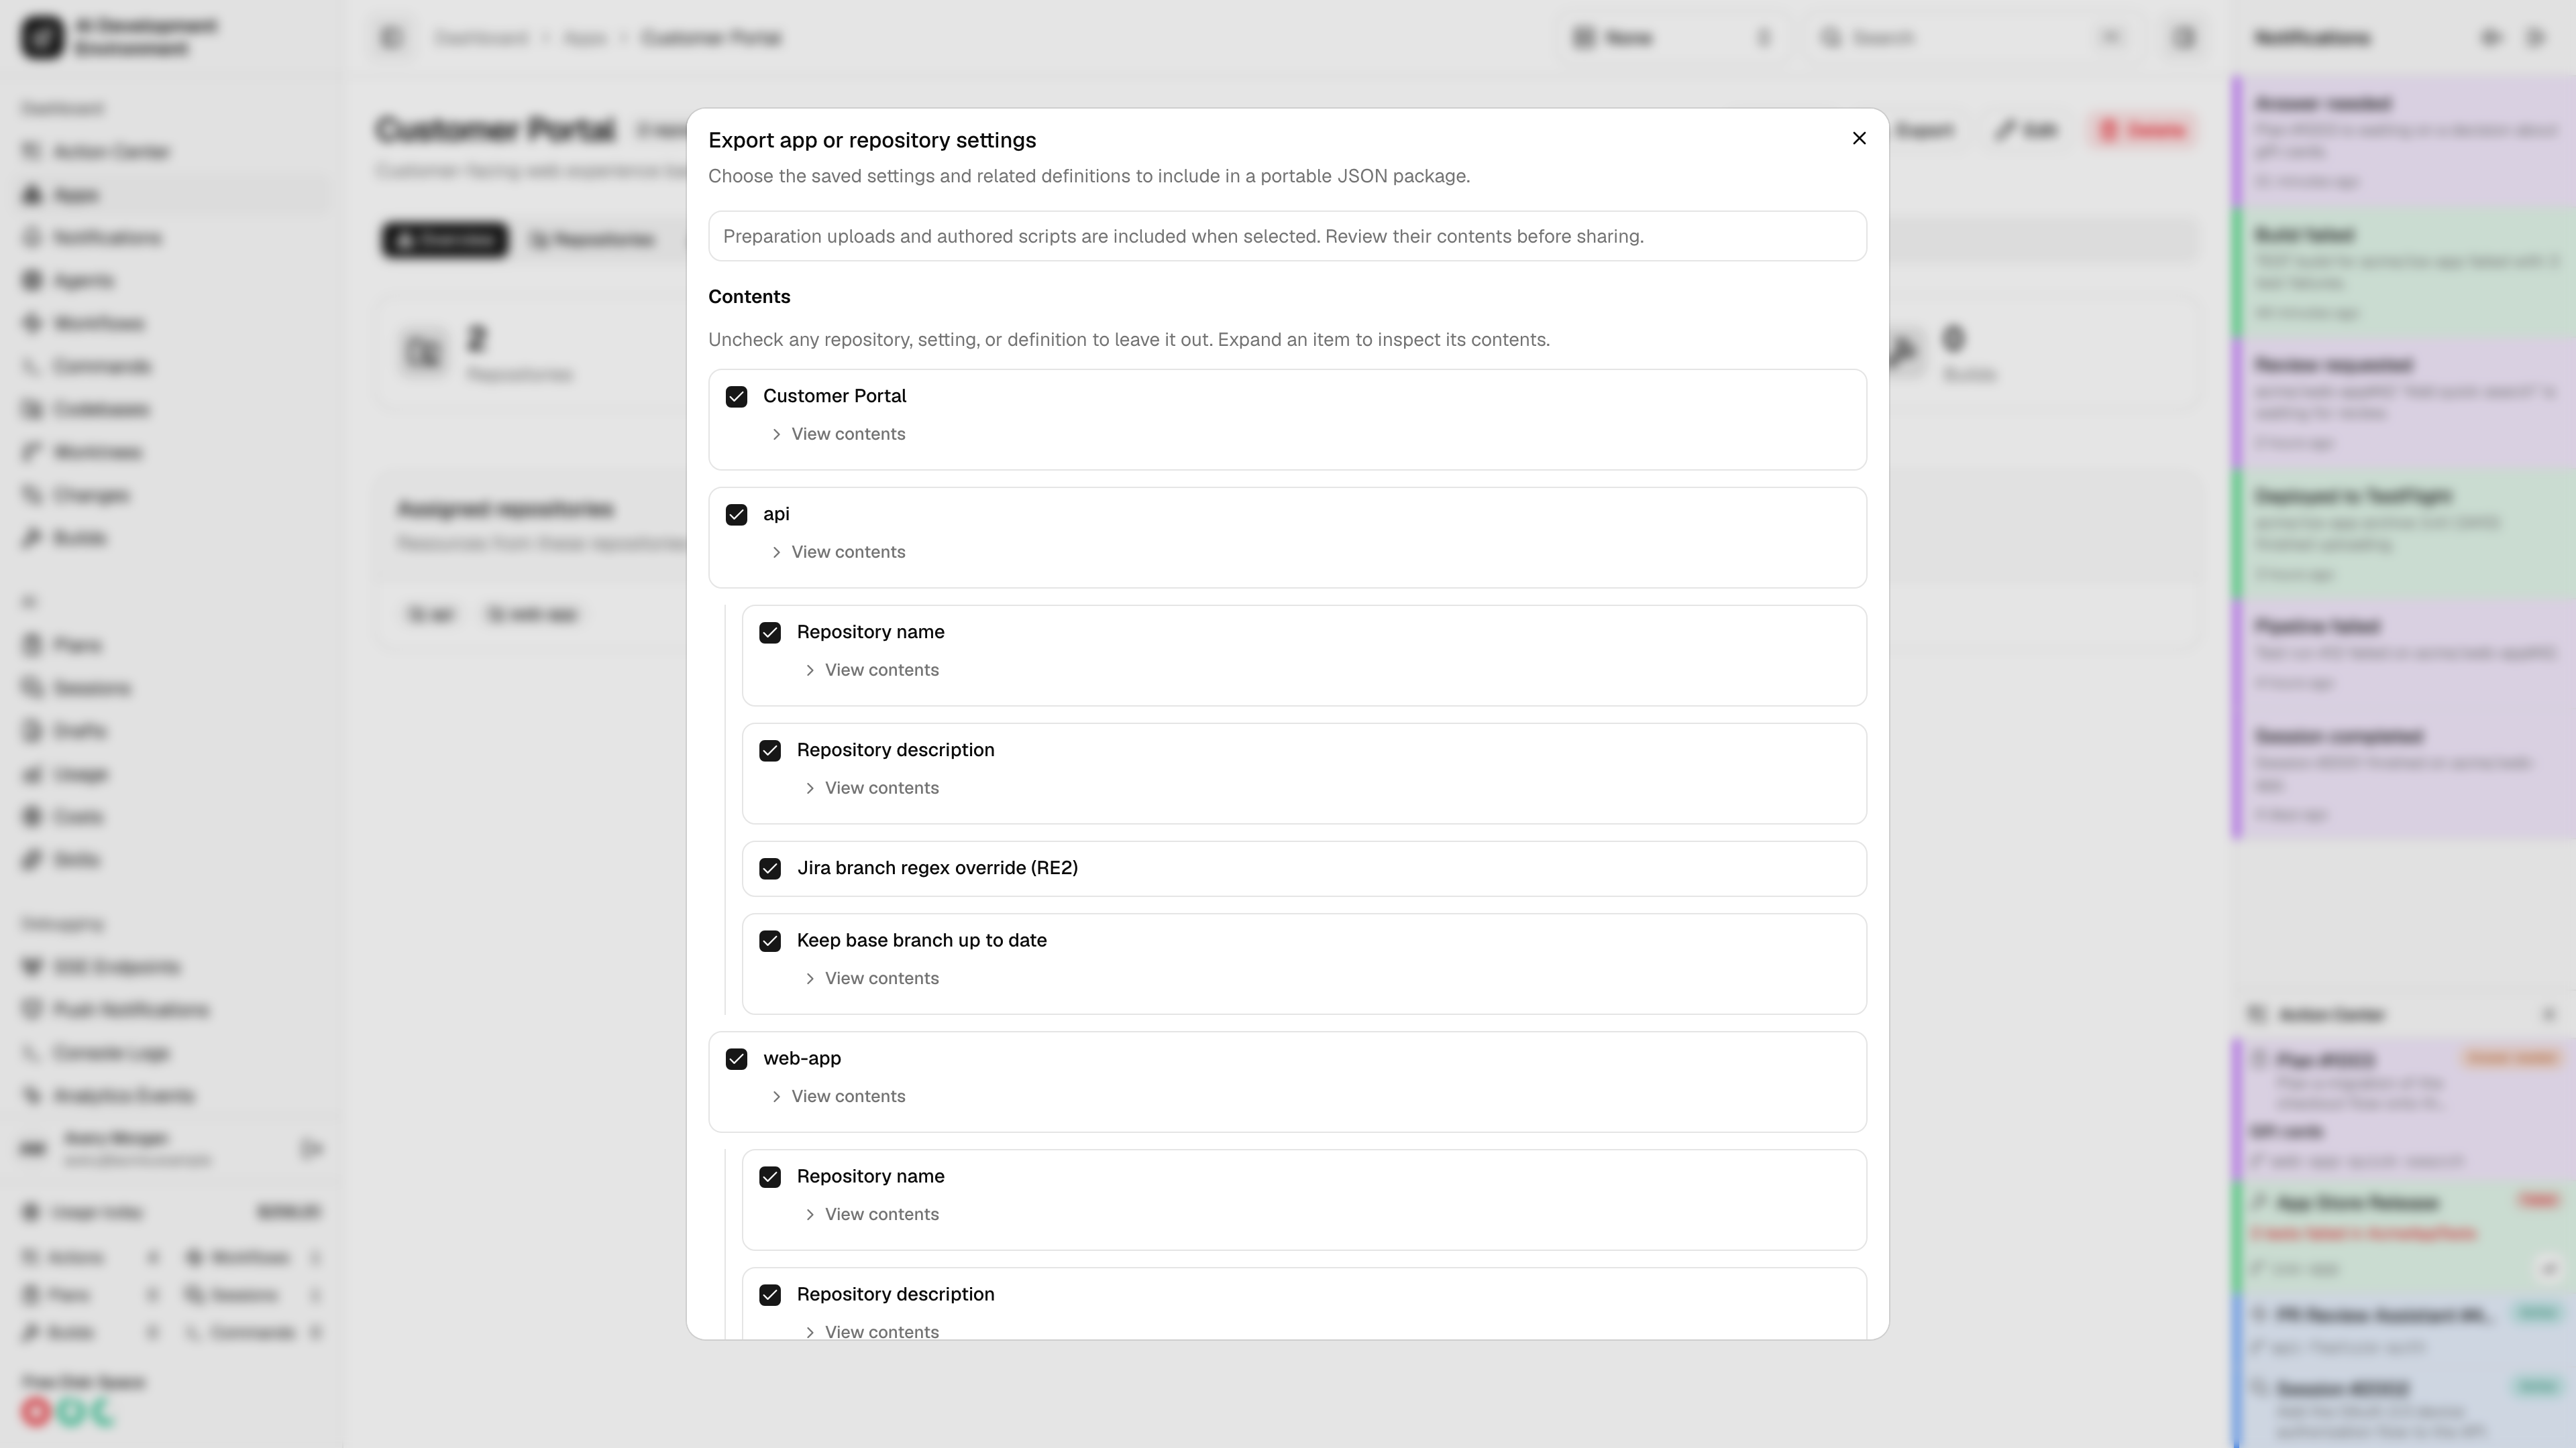Image resolution: width=2576 pixels, height=1448 pixels.
Task: Click the log out icon beside the user name
Action: click(311, 1149)
